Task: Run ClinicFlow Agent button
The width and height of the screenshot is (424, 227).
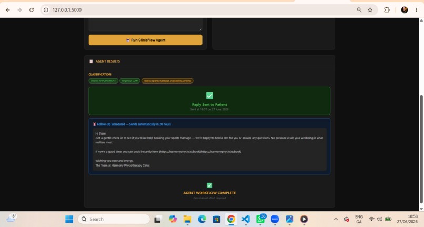Action: (x=146, y=40)
